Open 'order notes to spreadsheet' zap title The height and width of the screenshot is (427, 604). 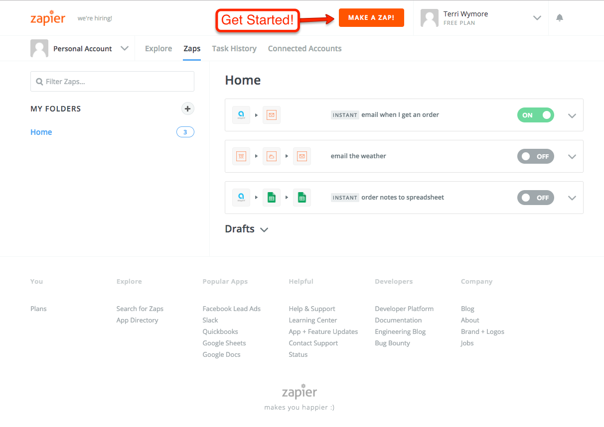point(403,198)
